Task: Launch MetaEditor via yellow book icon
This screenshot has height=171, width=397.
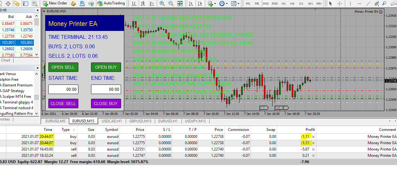Action: click(73, 3)
